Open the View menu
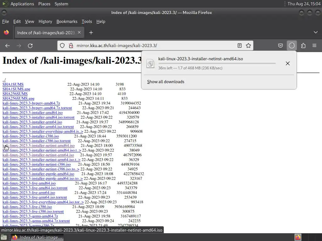Viewport: 322px width, 241px height. point(30,22)
